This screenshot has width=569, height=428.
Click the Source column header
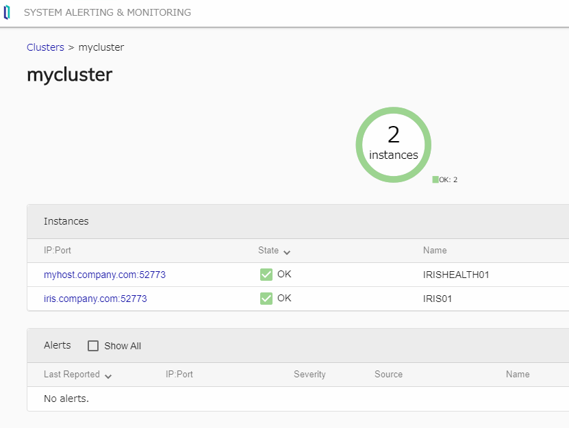[388, 375]
